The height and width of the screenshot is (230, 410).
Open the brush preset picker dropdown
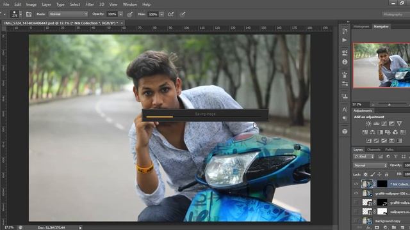click(x=20, y=14)
